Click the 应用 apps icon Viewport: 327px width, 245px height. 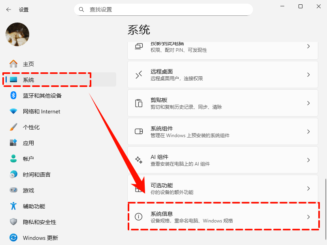click(x=13, y=143)
